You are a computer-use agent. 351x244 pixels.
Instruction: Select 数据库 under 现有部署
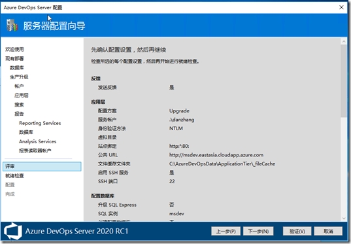click(x=17, y=67)
